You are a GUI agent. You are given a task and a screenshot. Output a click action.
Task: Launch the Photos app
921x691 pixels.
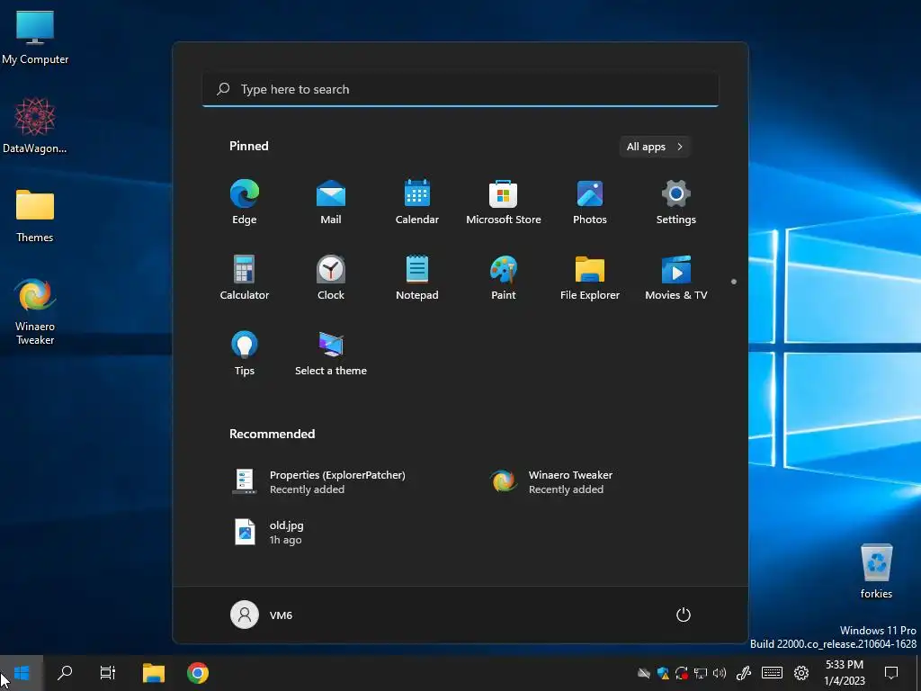click(590, 202)
